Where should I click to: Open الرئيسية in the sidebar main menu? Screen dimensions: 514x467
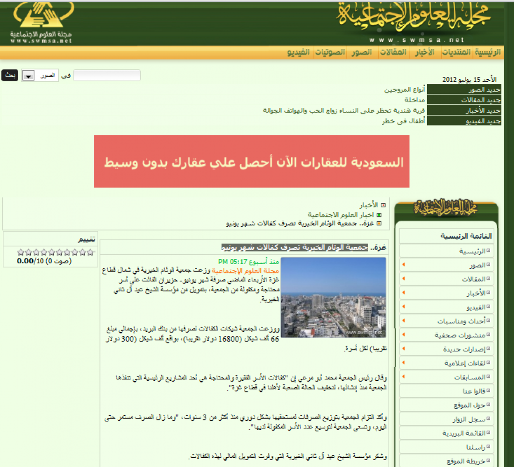pyautogui.click(x=446, y=251)
